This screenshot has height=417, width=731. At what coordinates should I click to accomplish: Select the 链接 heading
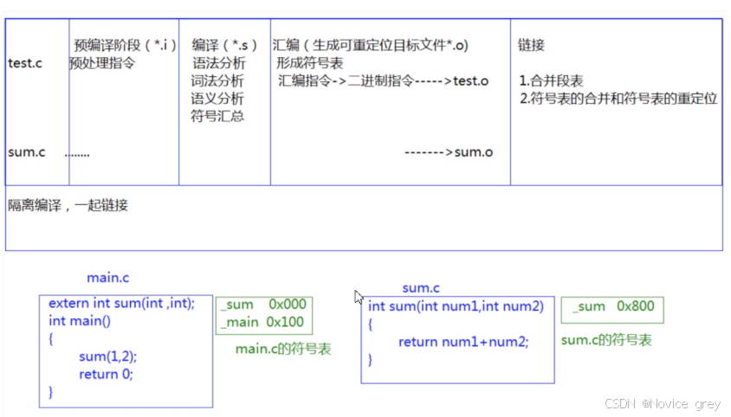pos(531,45)
